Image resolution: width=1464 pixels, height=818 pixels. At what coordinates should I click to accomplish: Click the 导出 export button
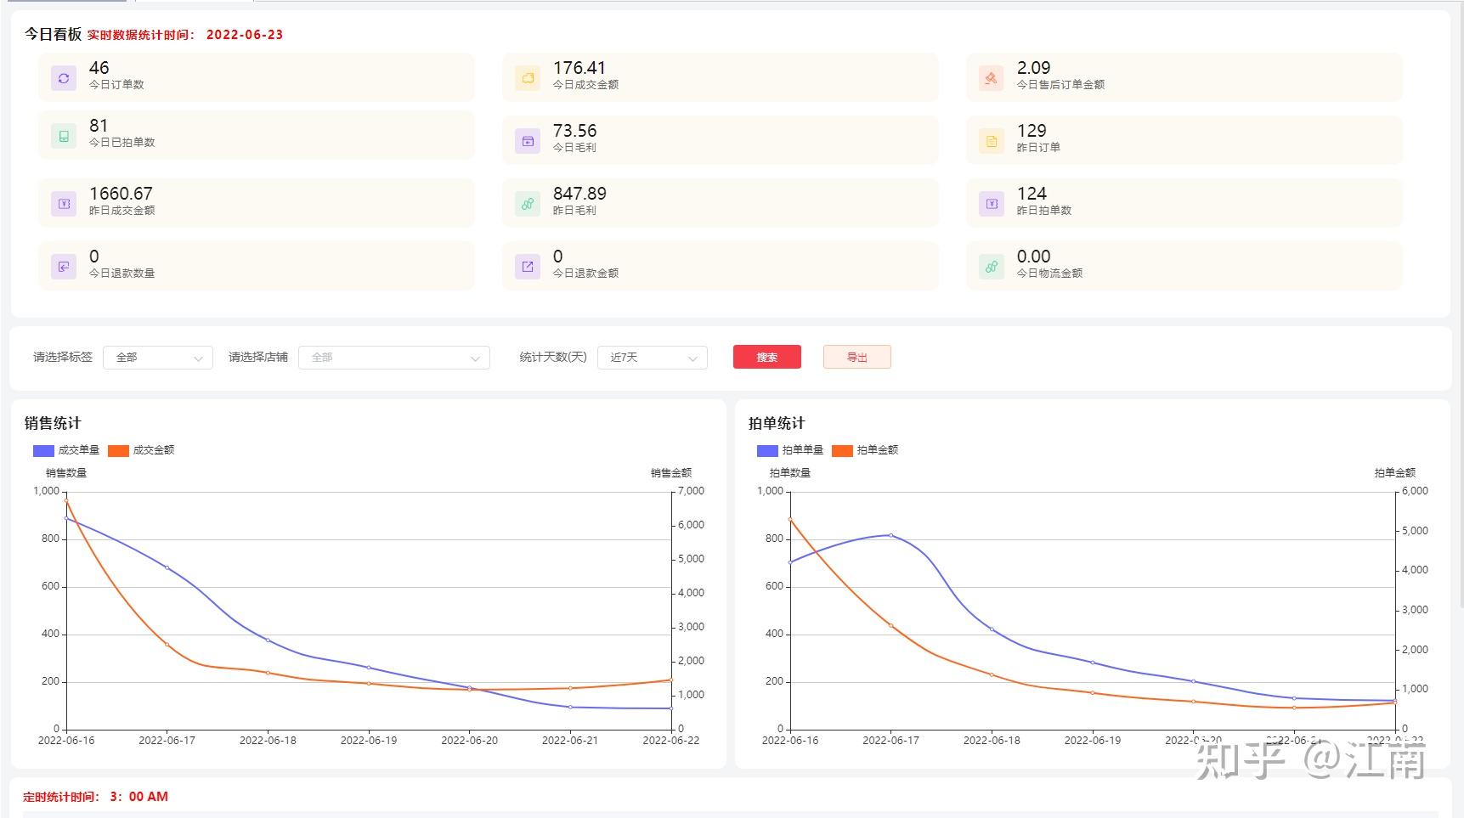tap(857, 358)
